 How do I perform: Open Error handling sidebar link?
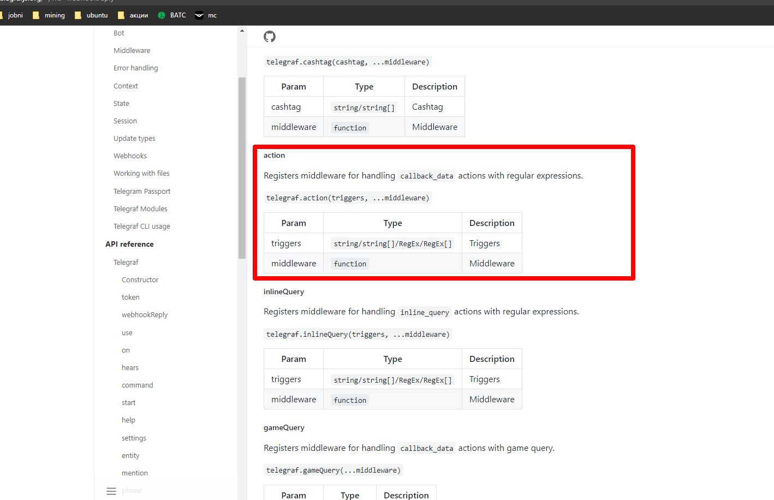(136, 68)
